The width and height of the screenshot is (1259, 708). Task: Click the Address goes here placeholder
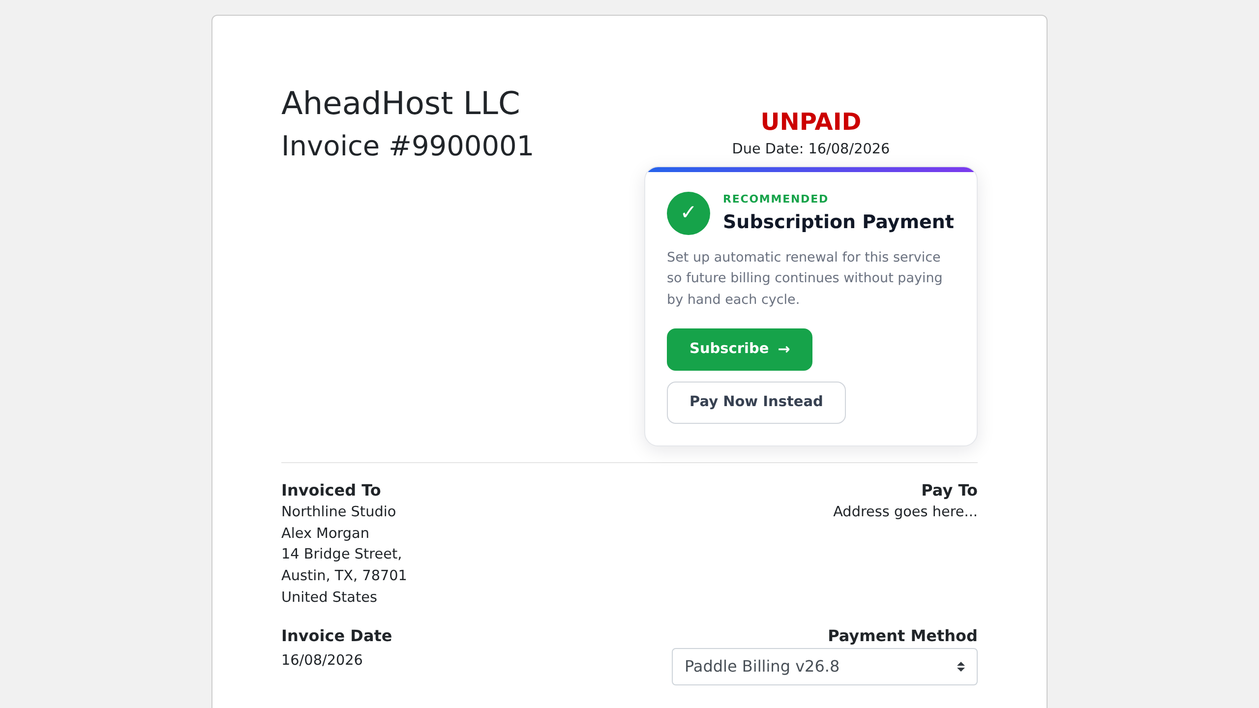point(905,511)
